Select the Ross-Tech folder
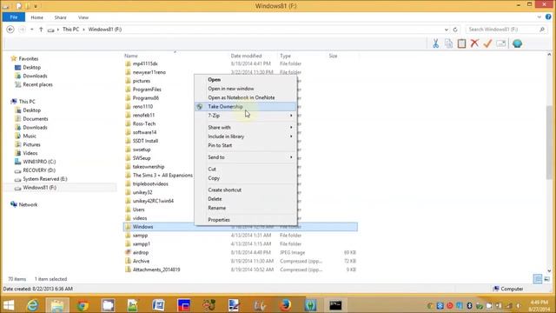 pos(144,123)
